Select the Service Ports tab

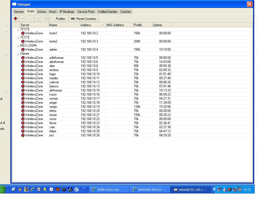point(86,11)
